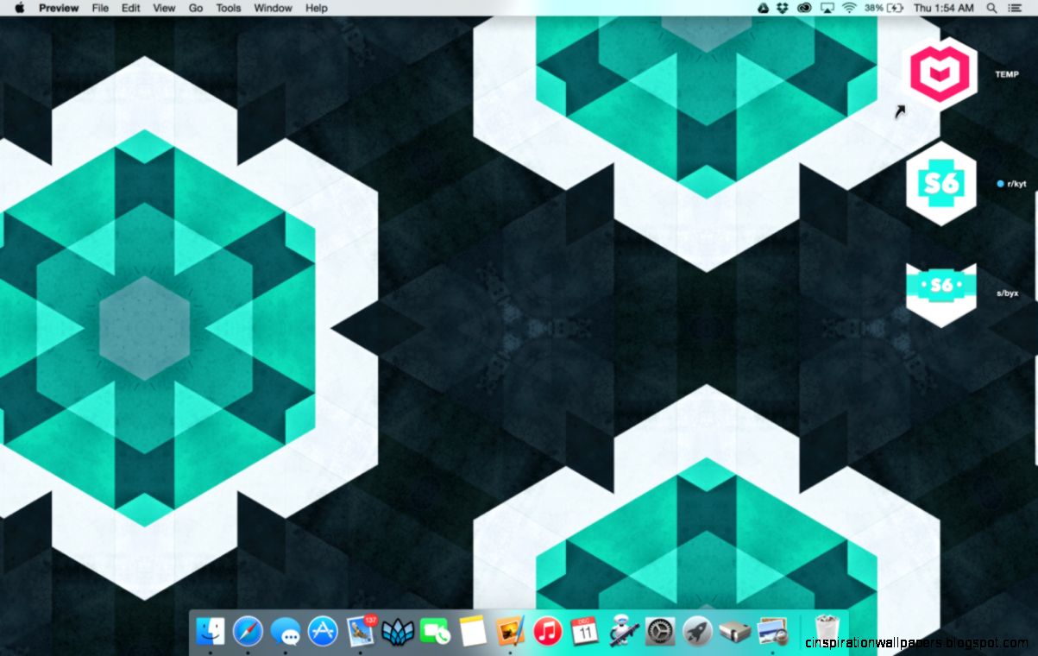Select the TEMP desktop icon
The height and width of the screenshot is (656, 1038).
pyautogui.click(x=940, y=73)
